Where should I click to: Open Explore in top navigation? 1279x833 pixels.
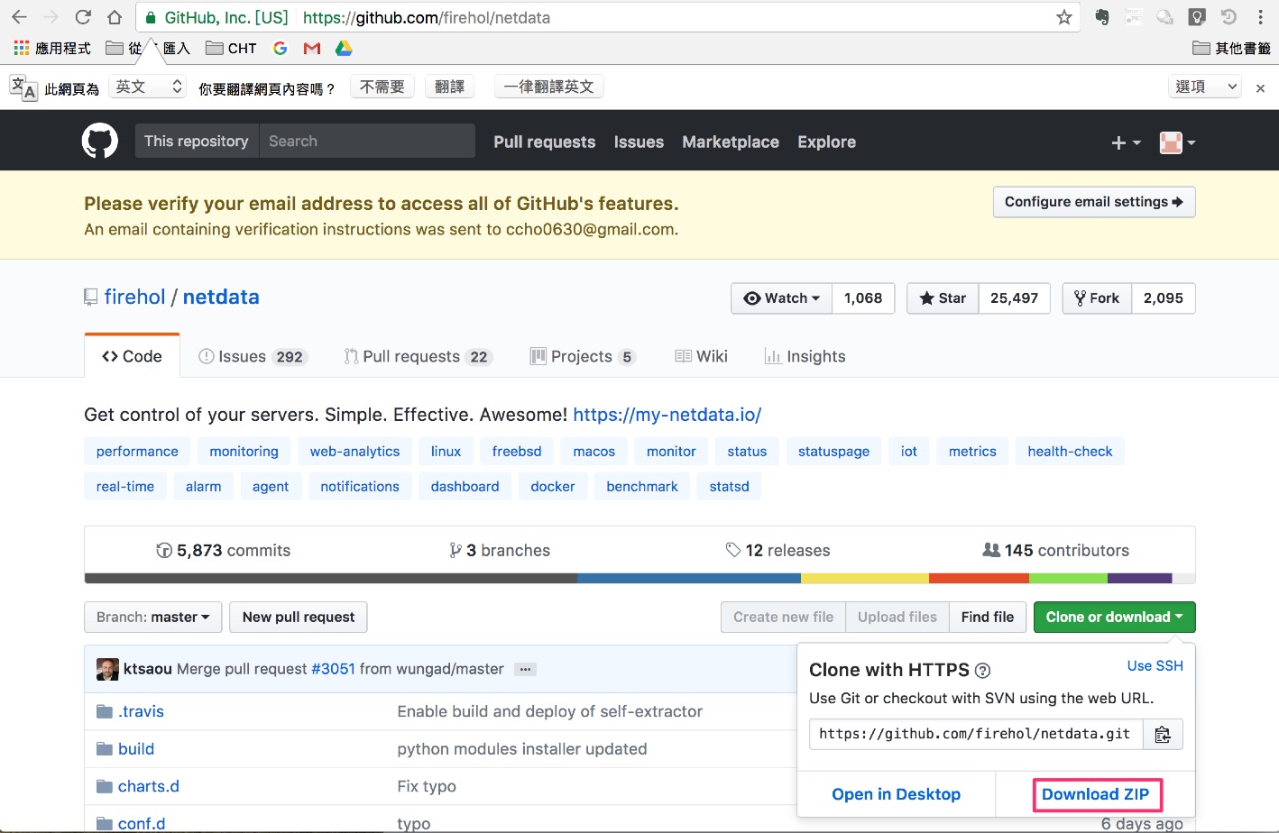[x=826, y=142]
